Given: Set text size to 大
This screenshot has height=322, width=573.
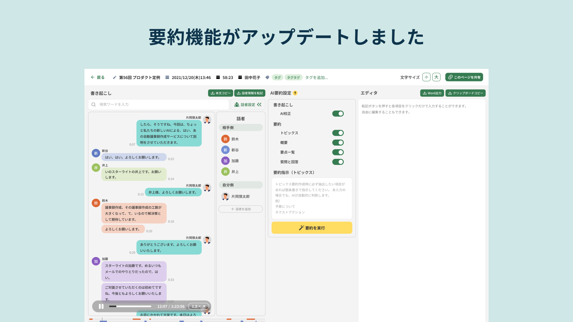Looking at the screenshot, I should (x=436, y=77).
